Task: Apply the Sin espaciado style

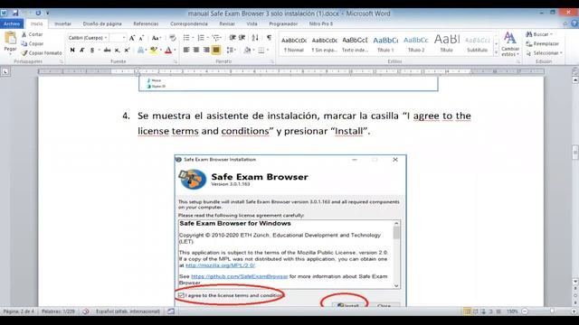Action: [x=324, y=44]
